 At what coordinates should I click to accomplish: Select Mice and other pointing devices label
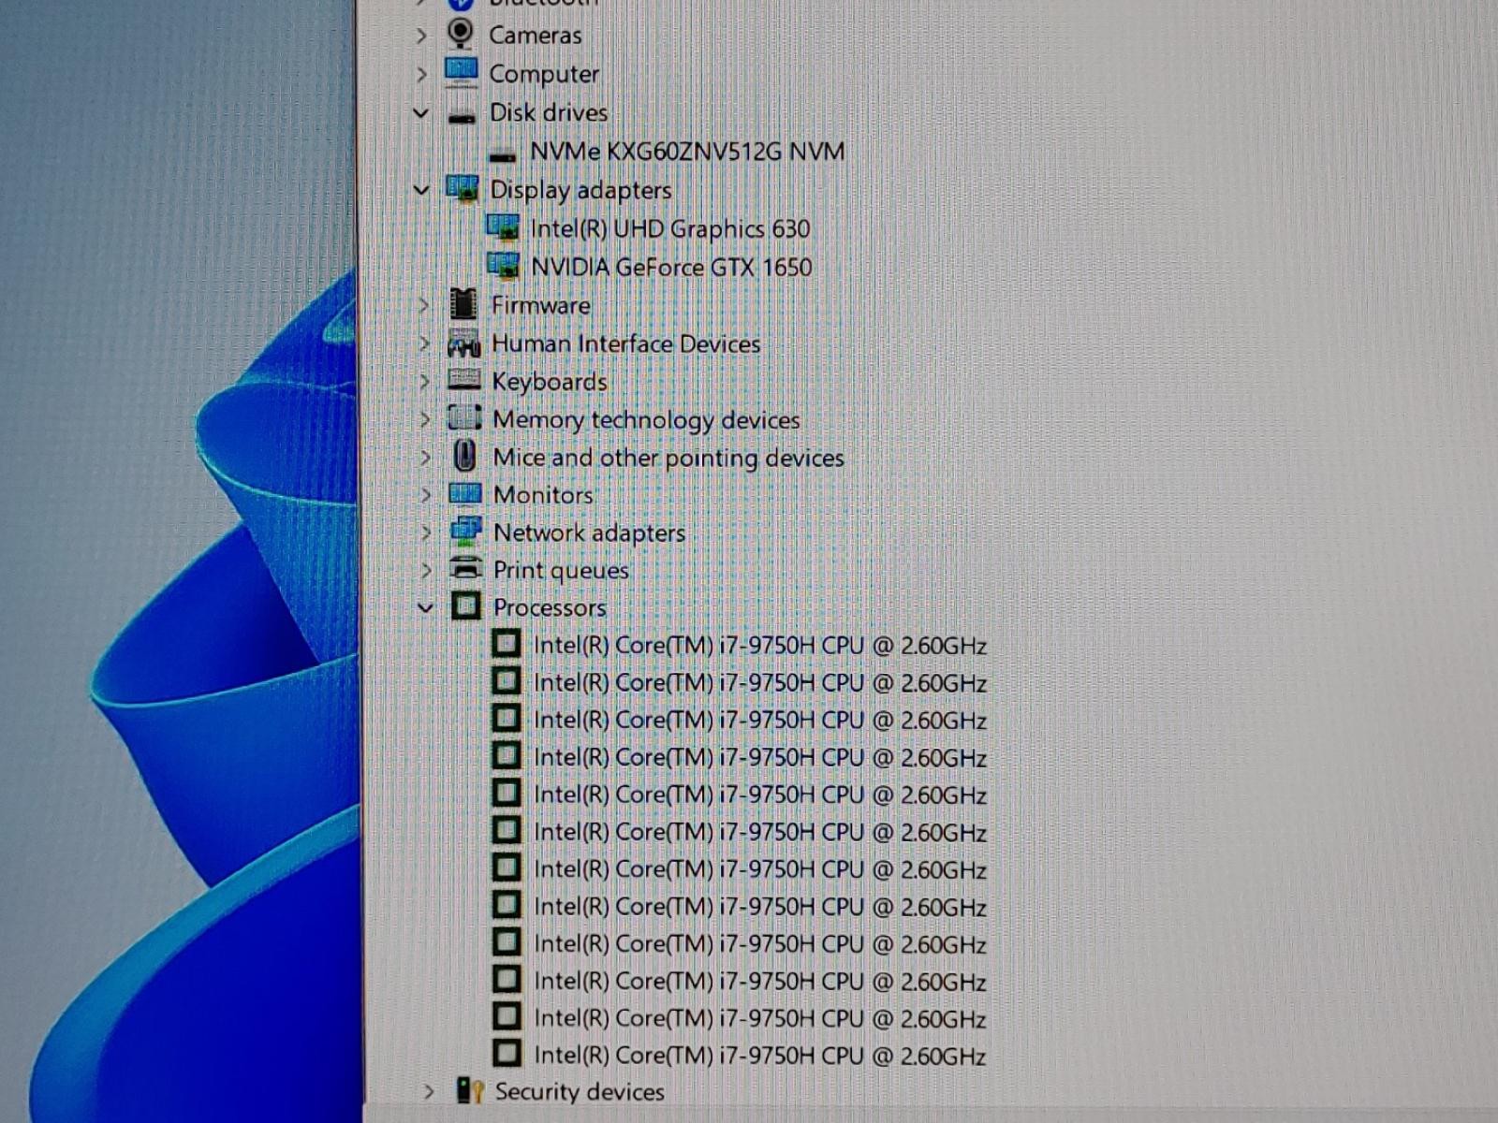(668, 458)
